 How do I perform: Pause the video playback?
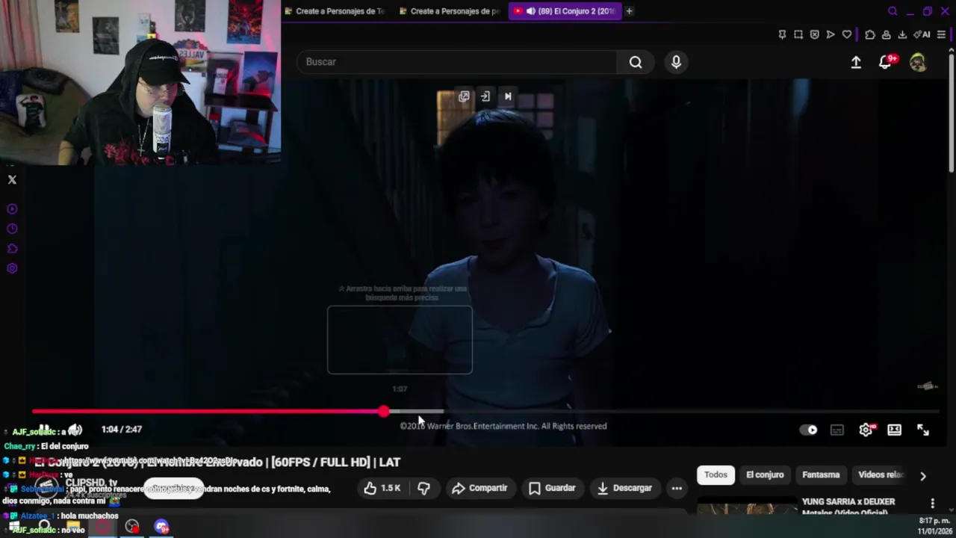pyautogui.click(x=44, y=430)
